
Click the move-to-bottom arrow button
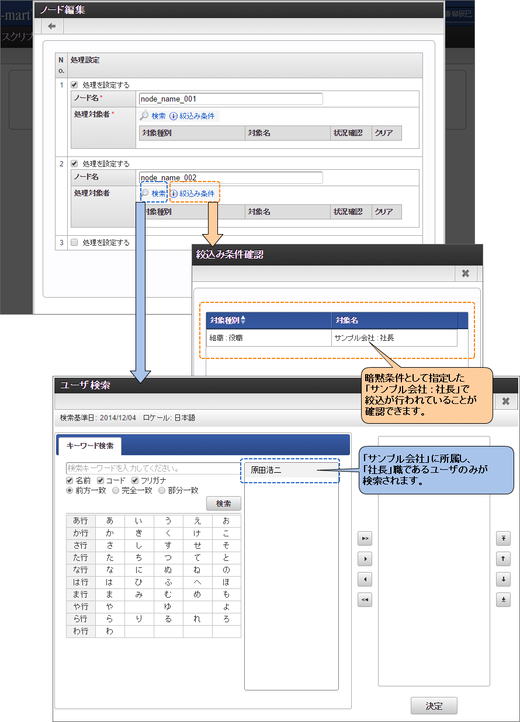click(x=503, y=600)
